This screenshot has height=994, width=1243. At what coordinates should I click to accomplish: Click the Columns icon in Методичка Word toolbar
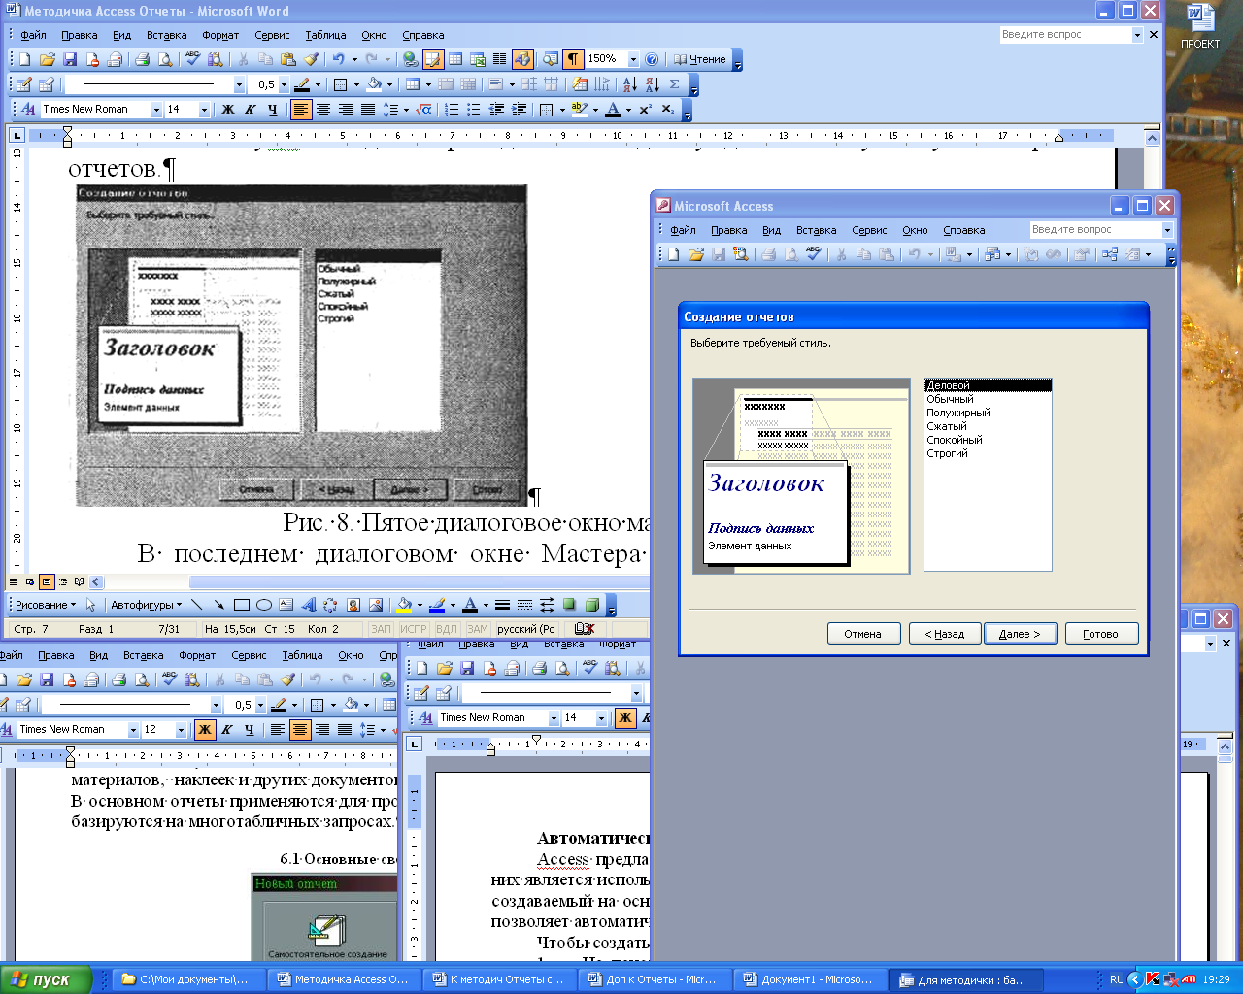499,59
